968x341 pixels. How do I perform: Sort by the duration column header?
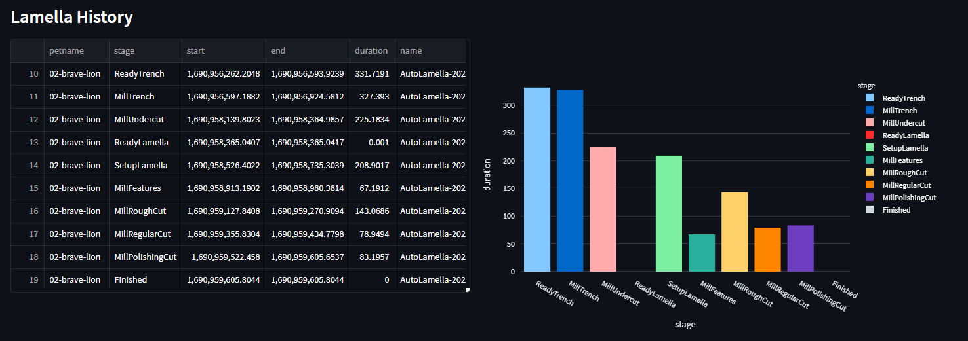point(371,50)
